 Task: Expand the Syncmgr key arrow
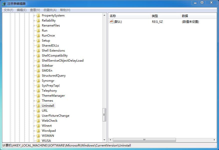(x=34, y=81)
